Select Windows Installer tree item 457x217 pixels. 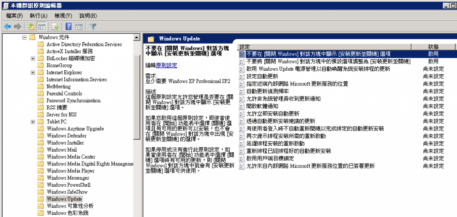(x=65, y=143)
